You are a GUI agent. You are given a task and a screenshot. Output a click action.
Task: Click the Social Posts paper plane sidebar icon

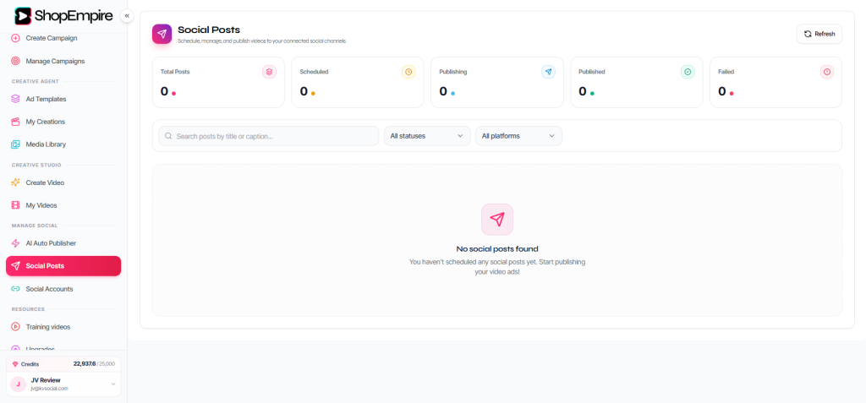point(15,265)
